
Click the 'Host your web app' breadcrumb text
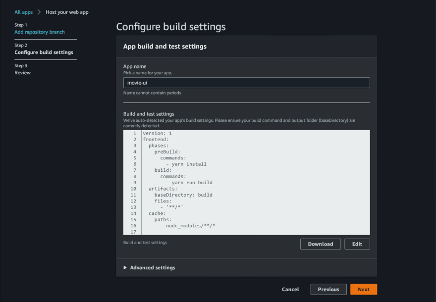click(67, 12)
